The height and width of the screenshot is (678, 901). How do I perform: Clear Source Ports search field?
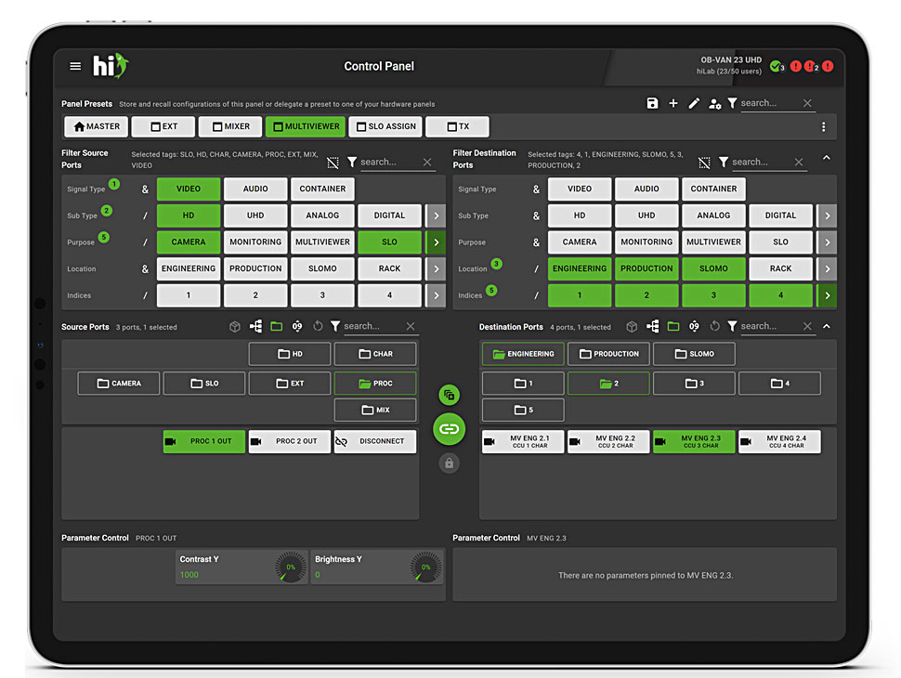411,326
